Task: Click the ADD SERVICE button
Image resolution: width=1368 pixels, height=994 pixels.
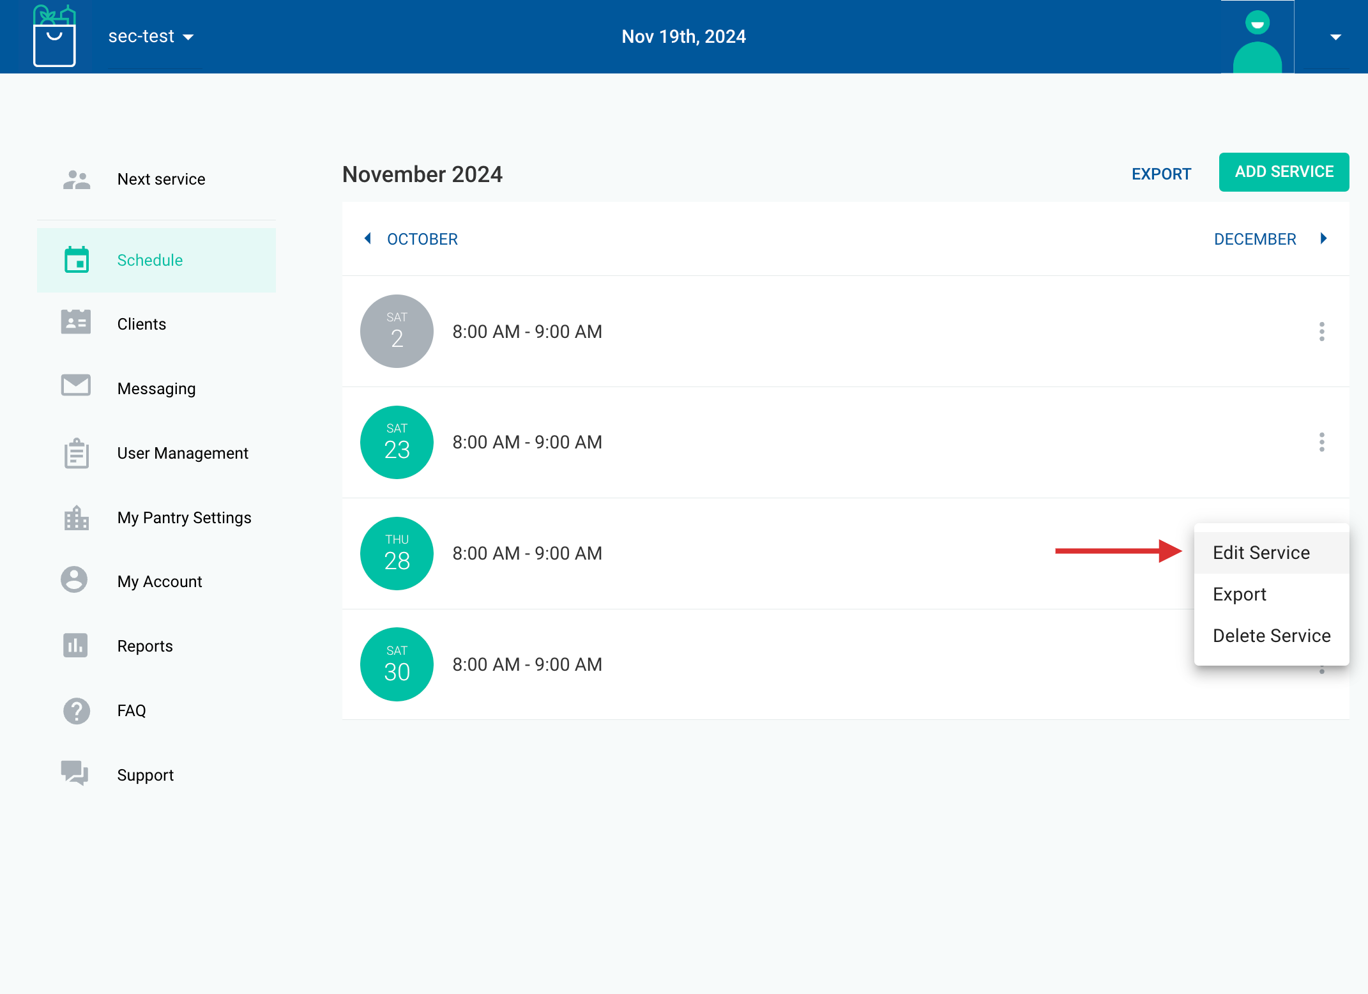Action: point(1284,172)
